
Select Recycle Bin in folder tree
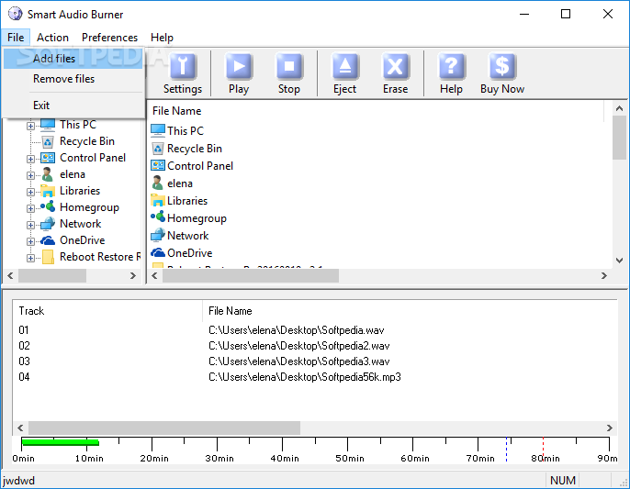(x=87, y=141)
